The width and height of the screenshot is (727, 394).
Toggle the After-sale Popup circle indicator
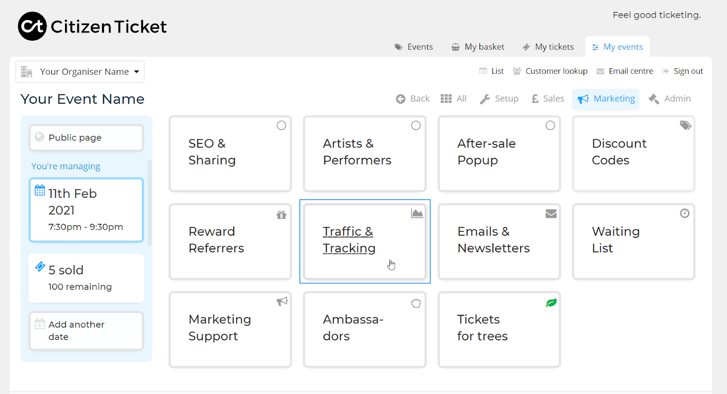(550, 126)
